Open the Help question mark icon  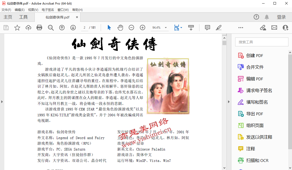256,17
